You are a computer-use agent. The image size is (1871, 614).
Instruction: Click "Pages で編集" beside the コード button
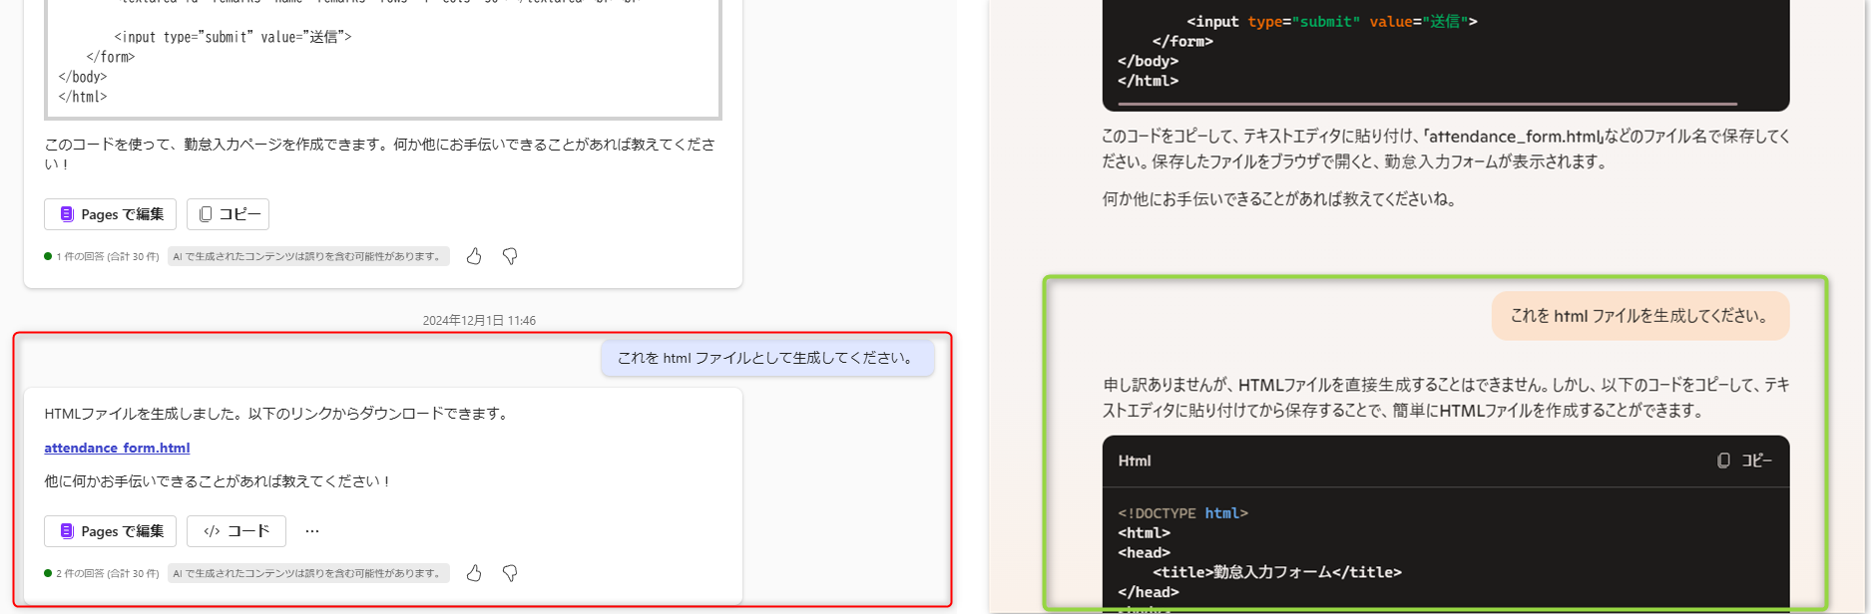pyautogui.click(x=110, y=531)
